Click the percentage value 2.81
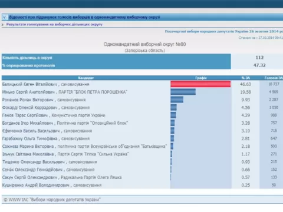 pos(246,138)
